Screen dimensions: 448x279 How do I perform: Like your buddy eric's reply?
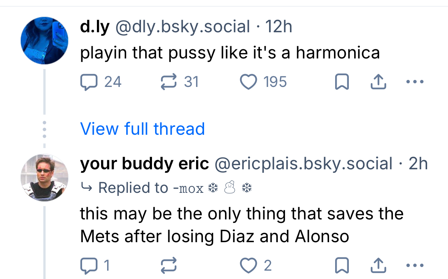[248, 265]
